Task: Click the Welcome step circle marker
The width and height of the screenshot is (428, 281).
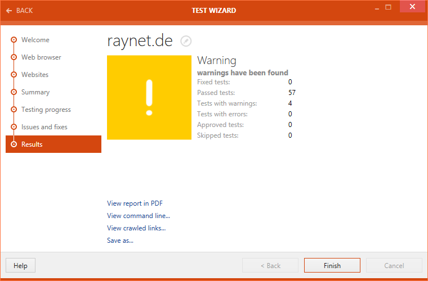Action: 14,40
